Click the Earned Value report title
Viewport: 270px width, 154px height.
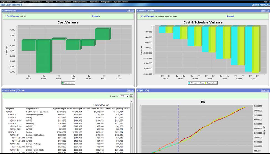101,105
